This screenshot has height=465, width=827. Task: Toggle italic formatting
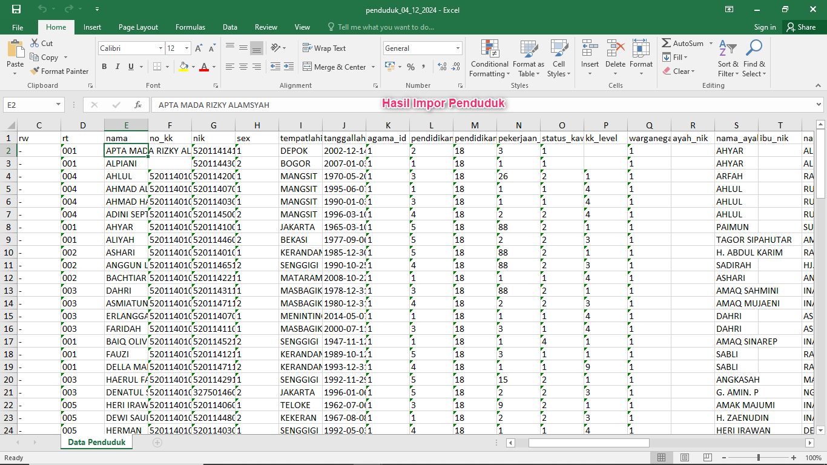117,67
